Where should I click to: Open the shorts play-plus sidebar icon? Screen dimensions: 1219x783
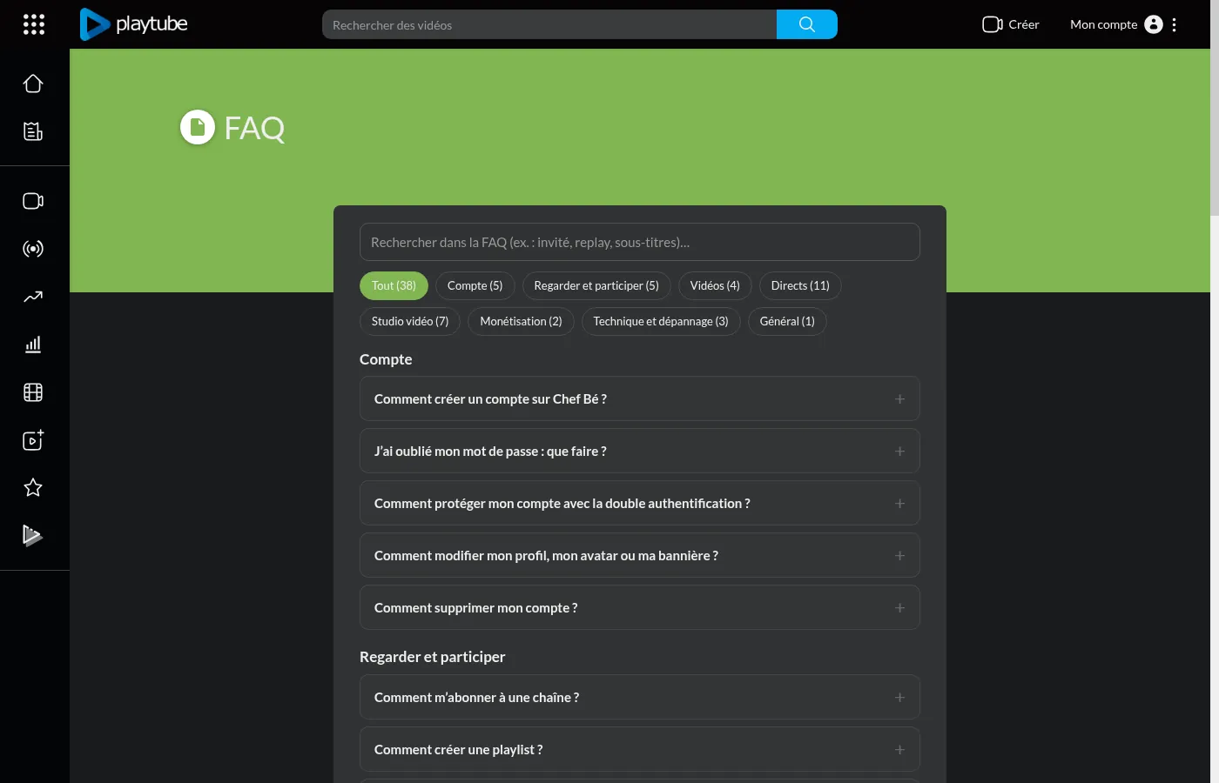point(33,440)
